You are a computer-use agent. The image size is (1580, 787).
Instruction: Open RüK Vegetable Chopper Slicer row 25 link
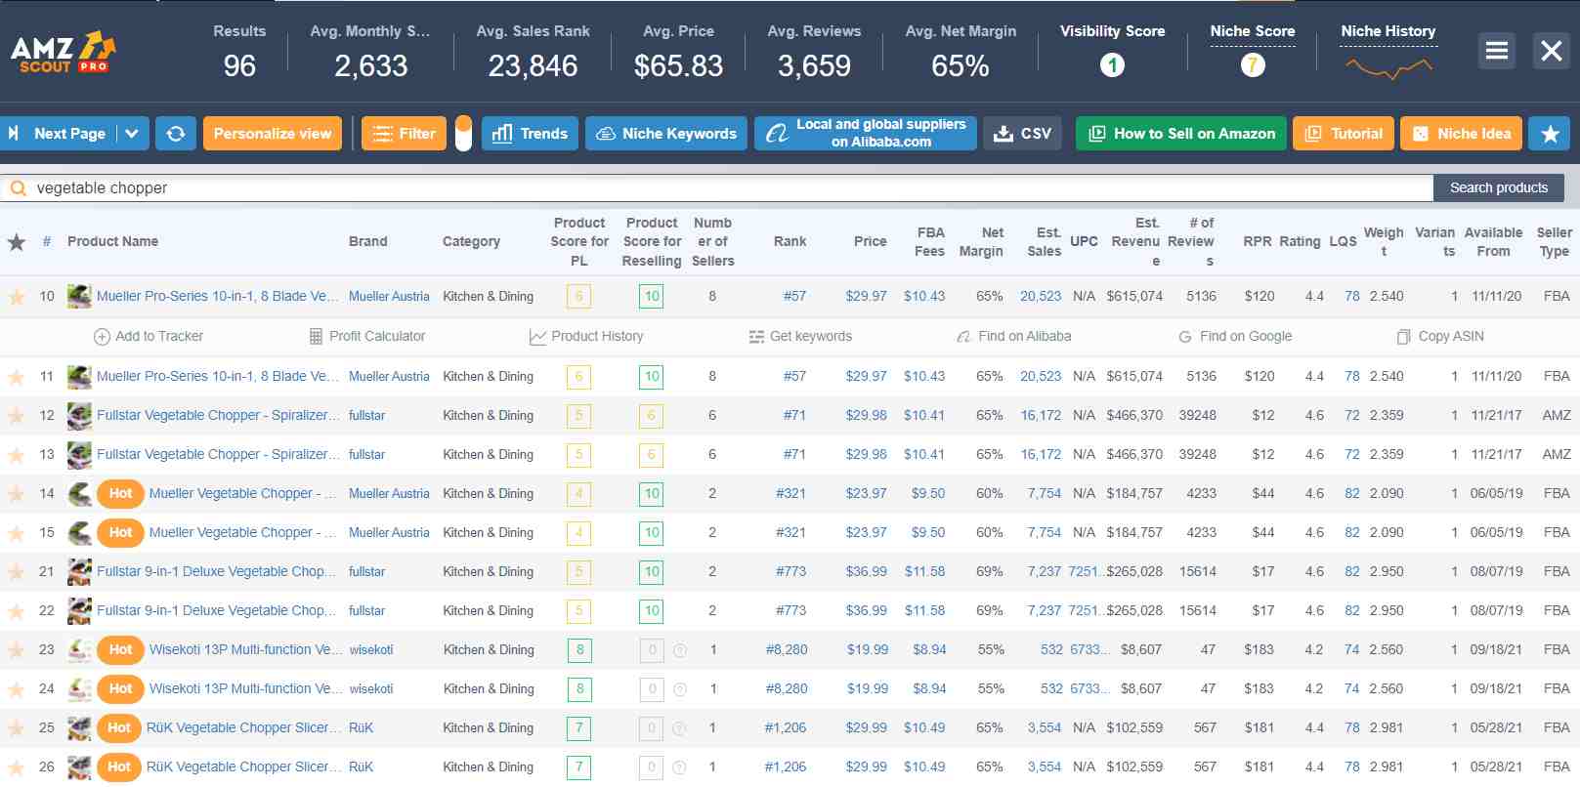pos(244,728)
